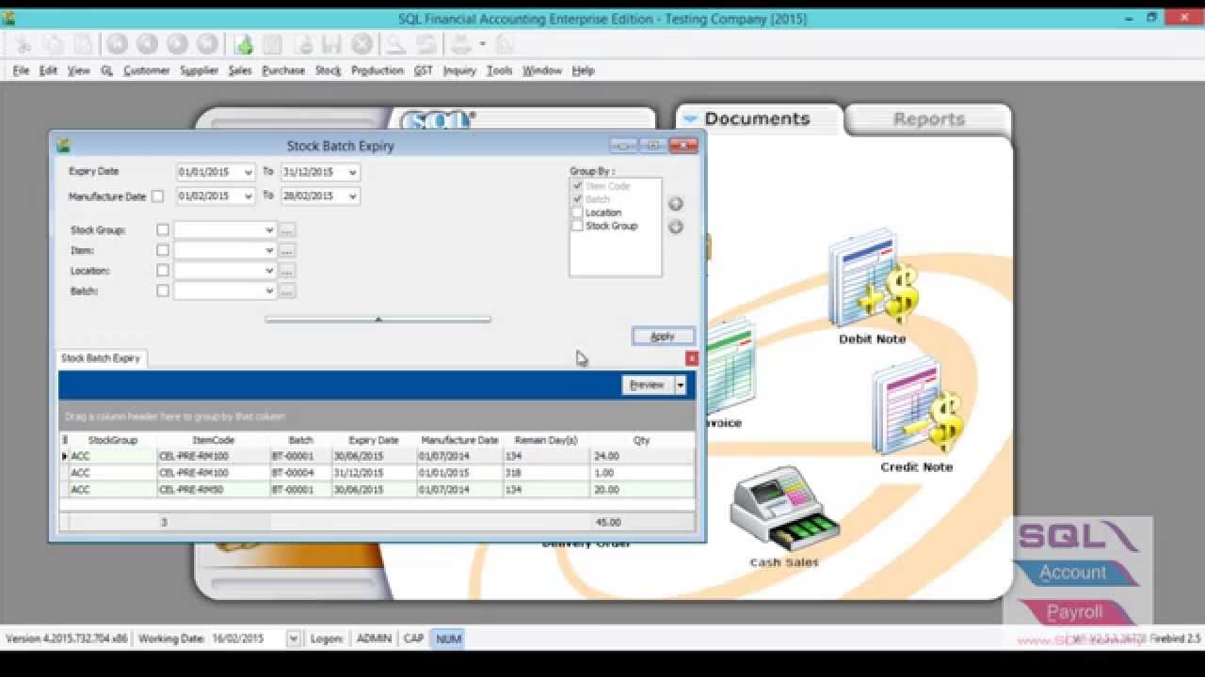1205x677 pixels.
Task: Open the Debit Note document icon
Action: click(872, 287)
